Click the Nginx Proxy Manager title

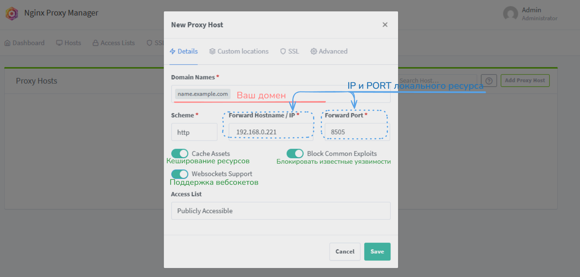pyautogui.click(x=61, y=13)
